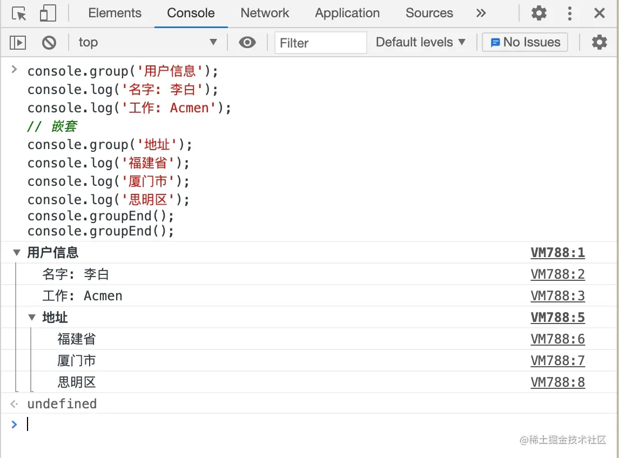Toggle the device toolbar icon
The height and width of the screenshot is (458, 619).
tap(48, 14)
